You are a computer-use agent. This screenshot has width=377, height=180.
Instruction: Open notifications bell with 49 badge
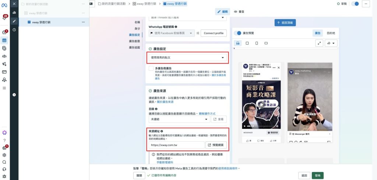tap(4, 17)
